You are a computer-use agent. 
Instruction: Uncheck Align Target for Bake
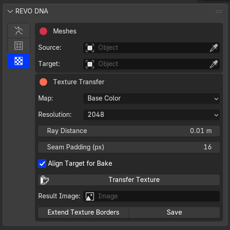coord(42,164)
